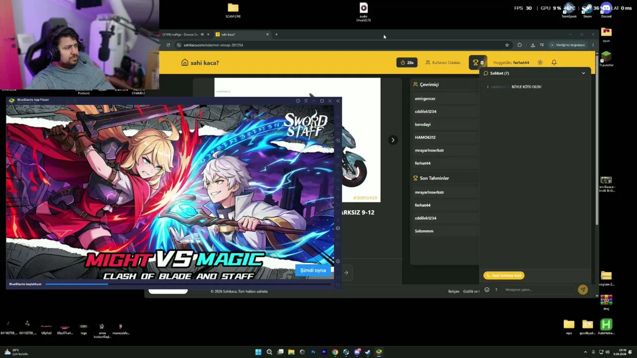637x358 pixels.
Task: Close the sahi kaca? tab
Action: pyautogui.click(x=267, y=34)
